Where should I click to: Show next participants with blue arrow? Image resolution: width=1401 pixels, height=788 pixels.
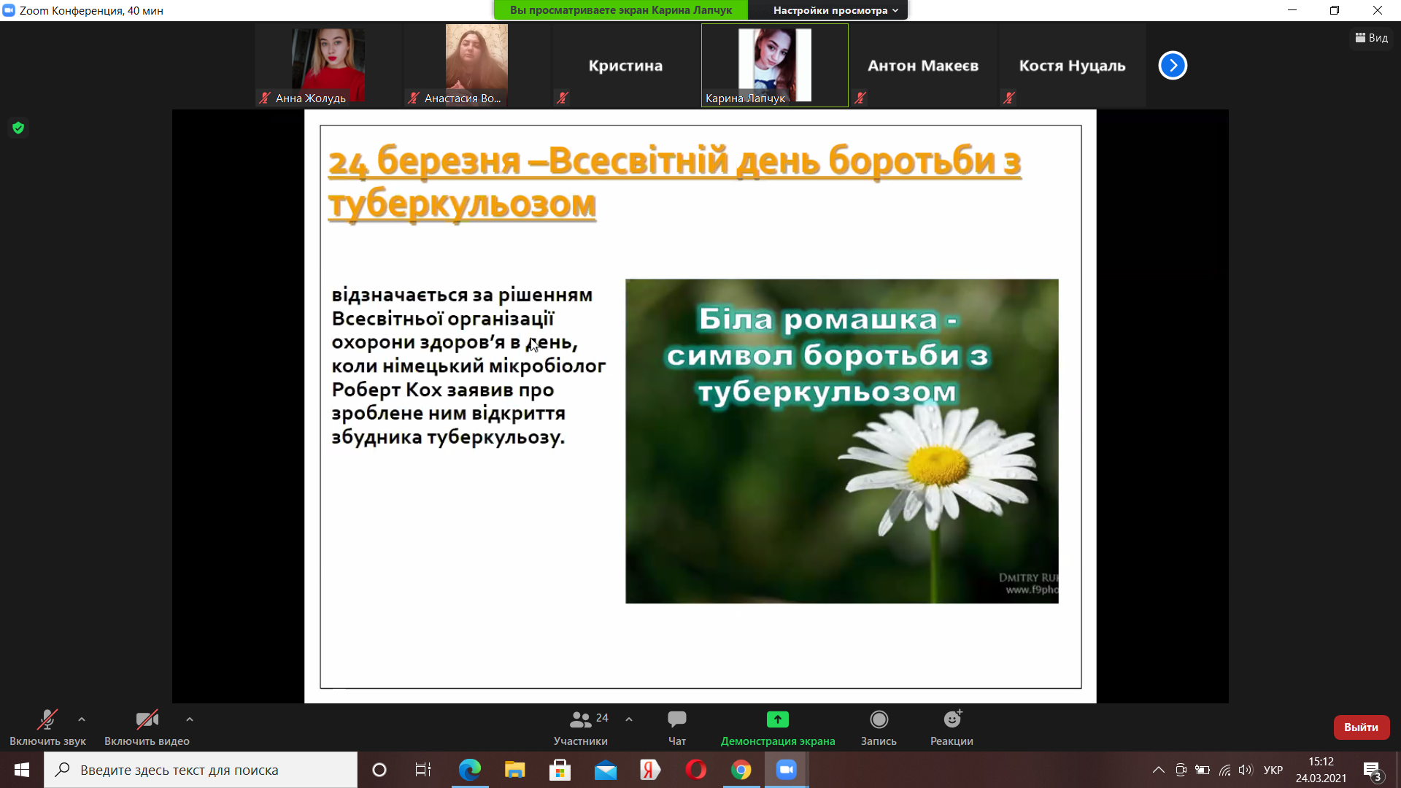pyautogui.click(x=1173, y=66)
